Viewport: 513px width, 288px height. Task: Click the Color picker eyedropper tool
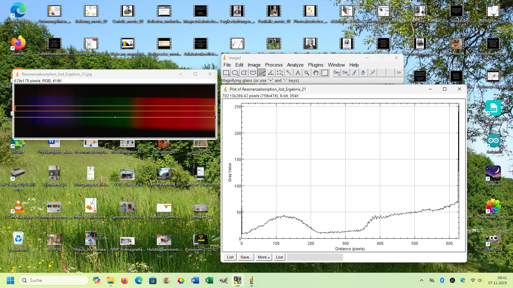click(x=325, y=73)
